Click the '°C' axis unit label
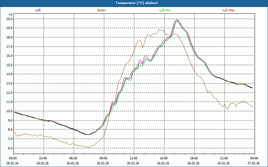Screen dimensions: 268x167 point(11,15)
